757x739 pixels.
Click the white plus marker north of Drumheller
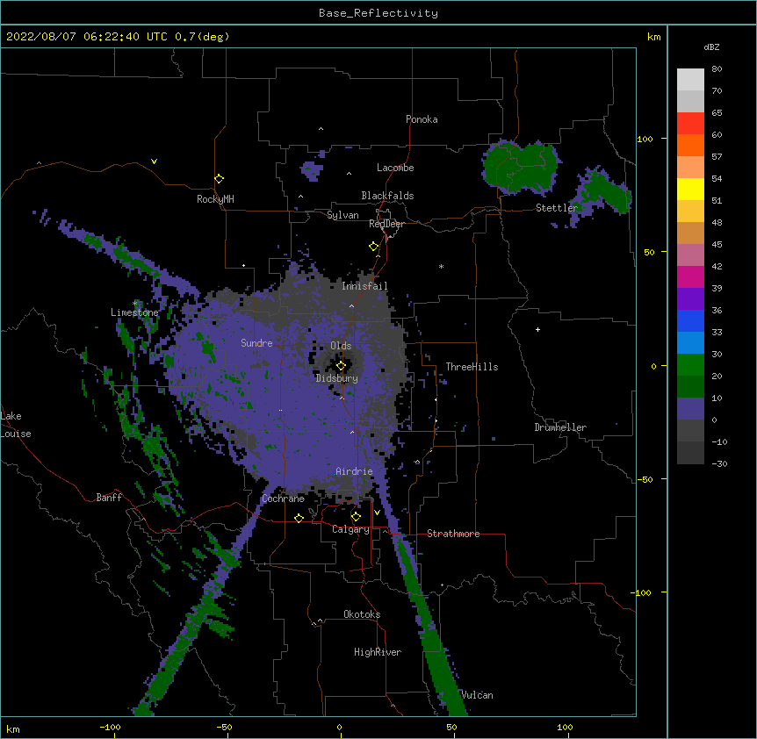pyautogui.click(x=537, y=329)
